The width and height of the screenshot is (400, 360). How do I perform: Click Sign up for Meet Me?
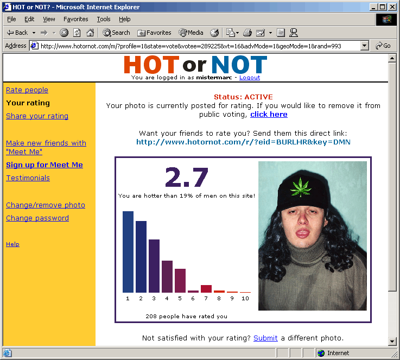click(x=45, y=165)
